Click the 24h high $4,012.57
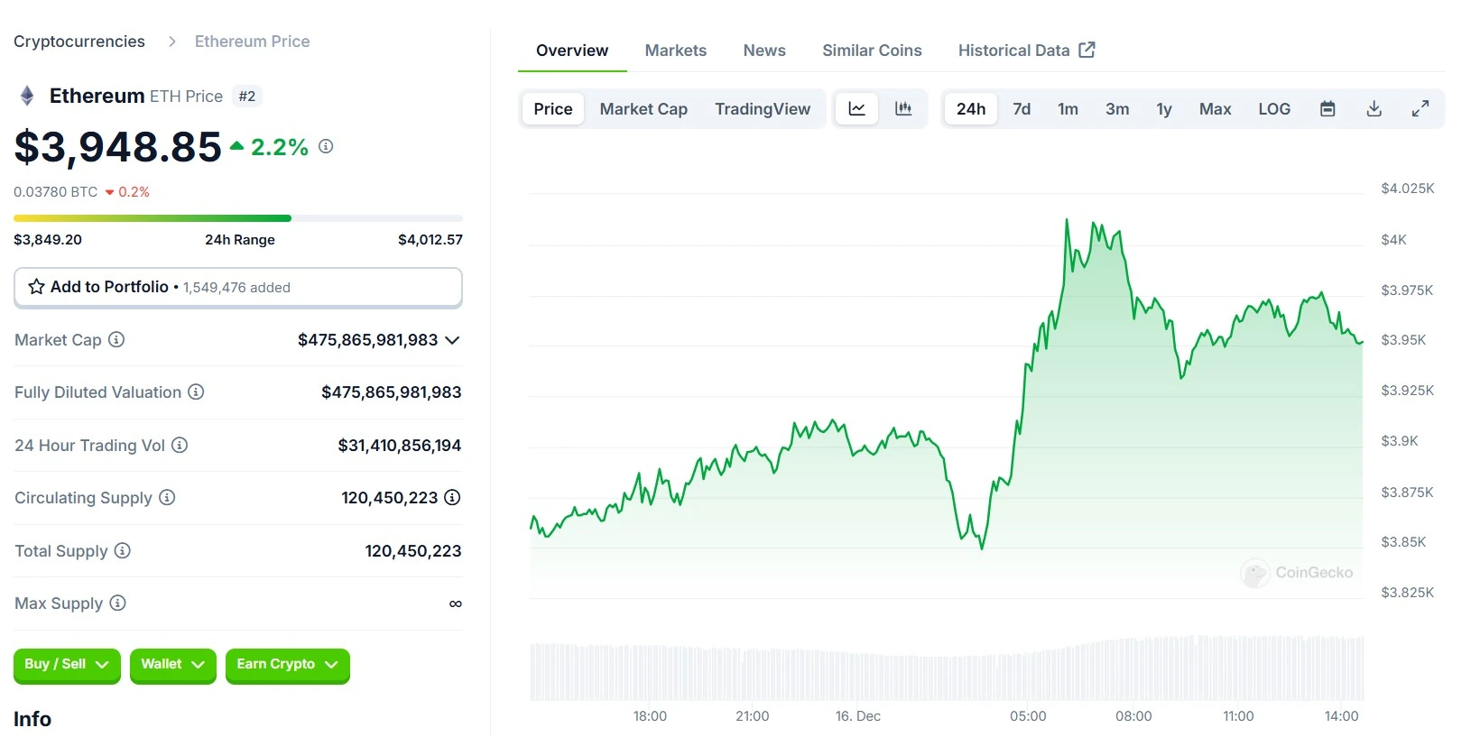The image size is (1480, 737). [430, 240]
